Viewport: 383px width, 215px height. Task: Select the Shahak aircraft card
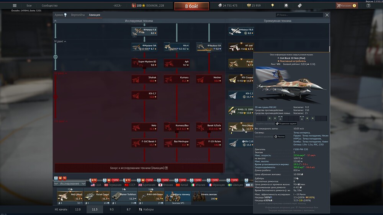pos(144,79)
